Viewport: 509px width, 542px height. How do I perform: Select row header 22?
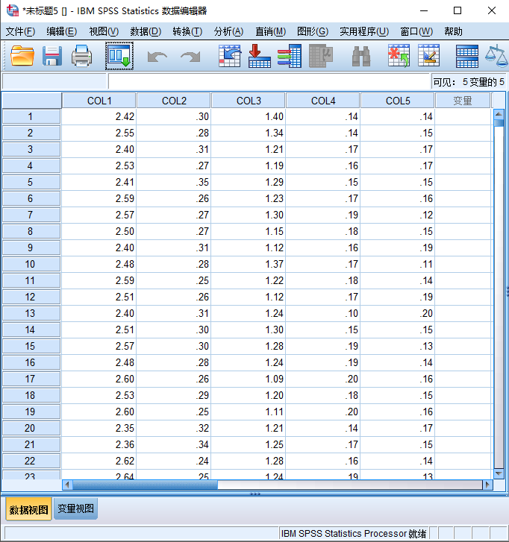point(31,461)
